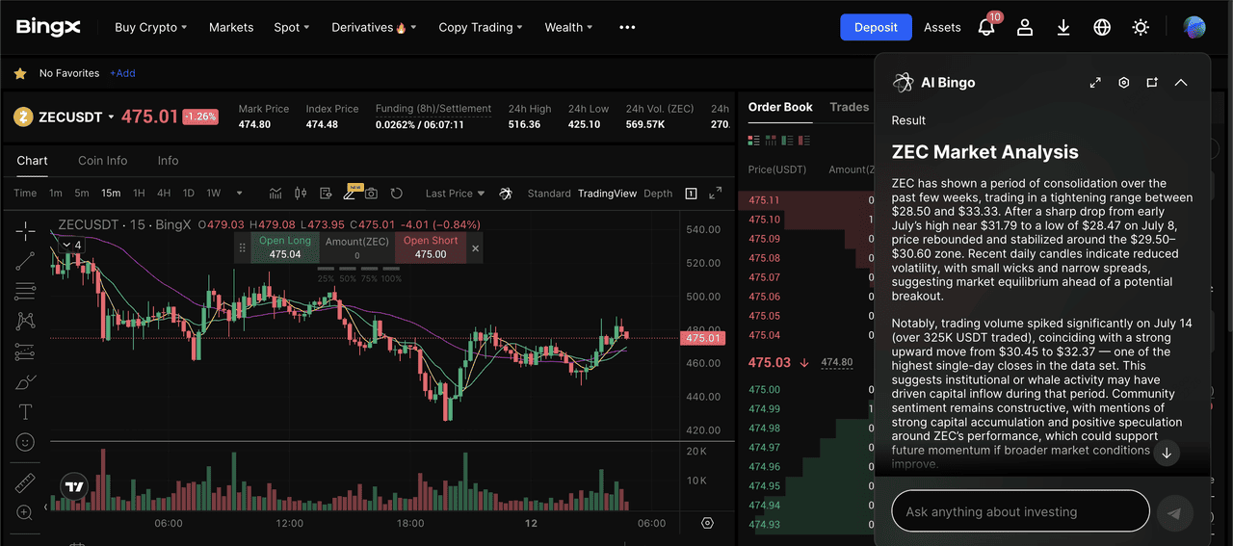
Task: Click the download app icon
Action: pyautogui.click(x=1063, y=28)
